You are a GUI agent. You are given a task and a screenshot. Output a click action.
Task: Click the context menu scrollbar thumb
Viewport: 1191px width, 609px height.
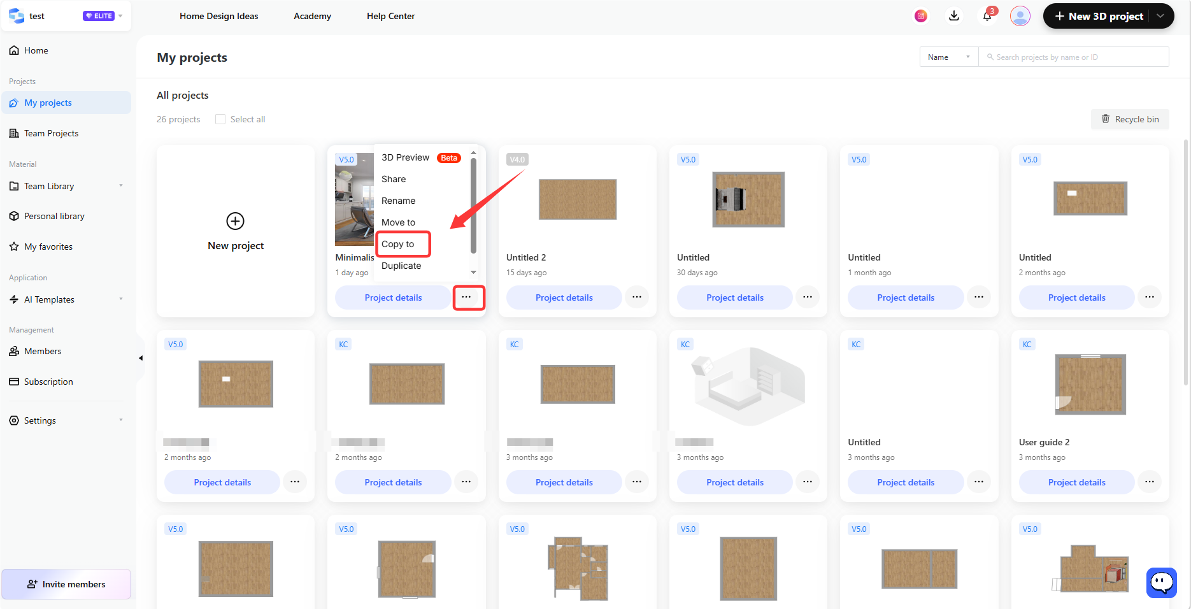tap(473, 205)
